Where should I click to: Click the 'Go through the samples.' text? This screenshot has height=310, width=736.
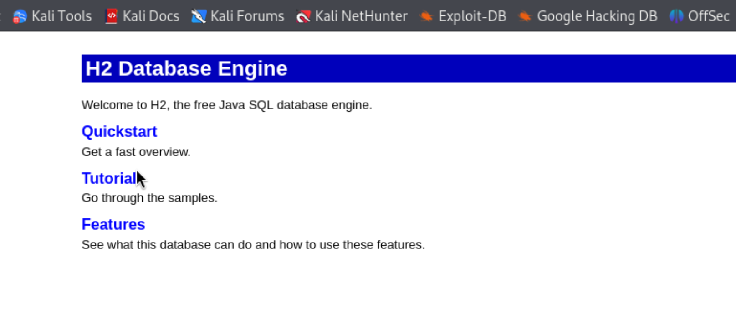coord(149,198)
